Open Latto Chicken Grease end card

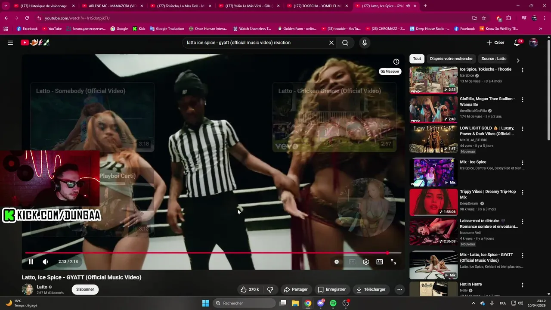click(x=334, y=117)
